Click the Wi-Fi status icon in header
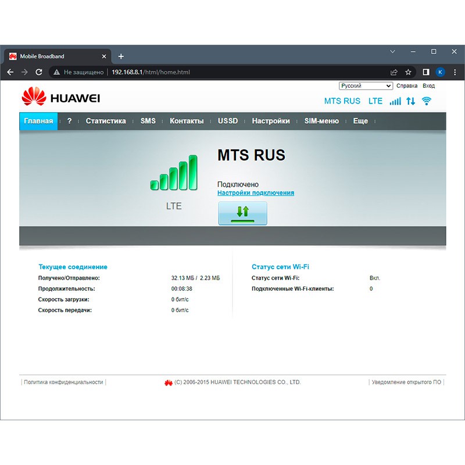The image size is (465, 465). pos(427,101)
